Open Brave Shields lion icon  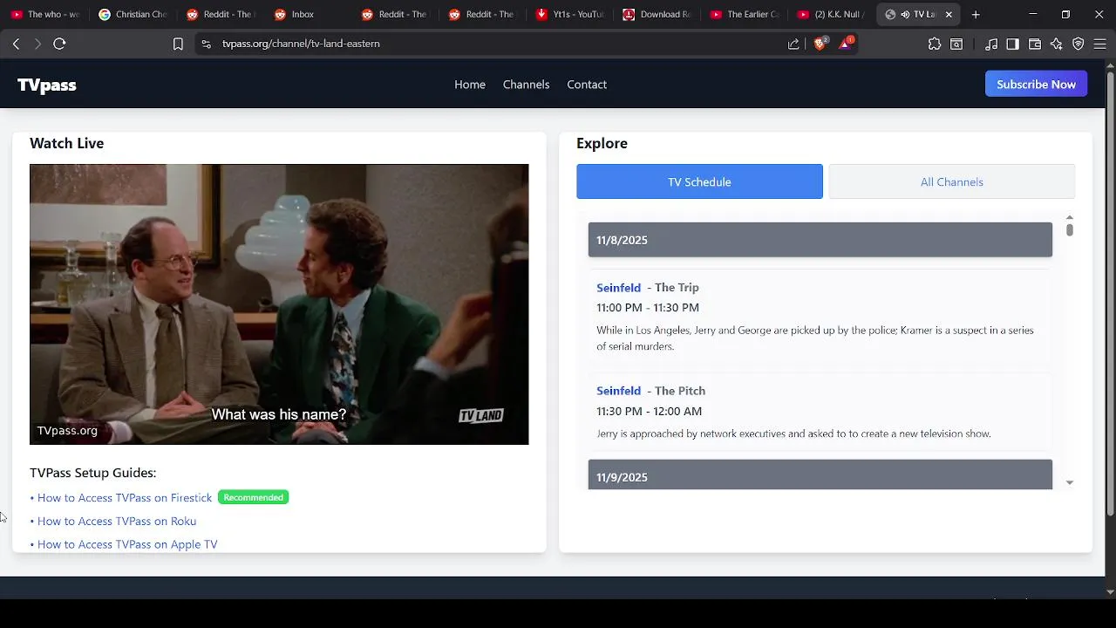click(820, 43)
